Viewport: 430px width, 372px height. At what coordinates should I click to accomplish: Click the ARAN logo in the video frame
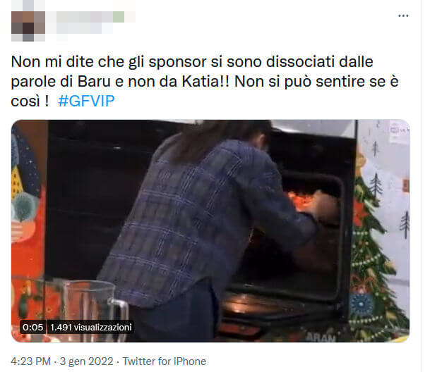[x=321, y=337]
